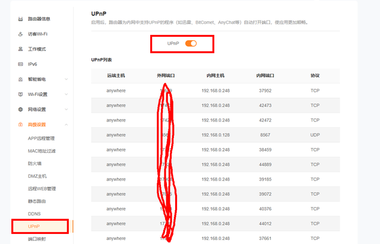Viewport: 380px width, 244px height.
Task: Open MAC地址过滤 submenu item
Action: point(42,151)
